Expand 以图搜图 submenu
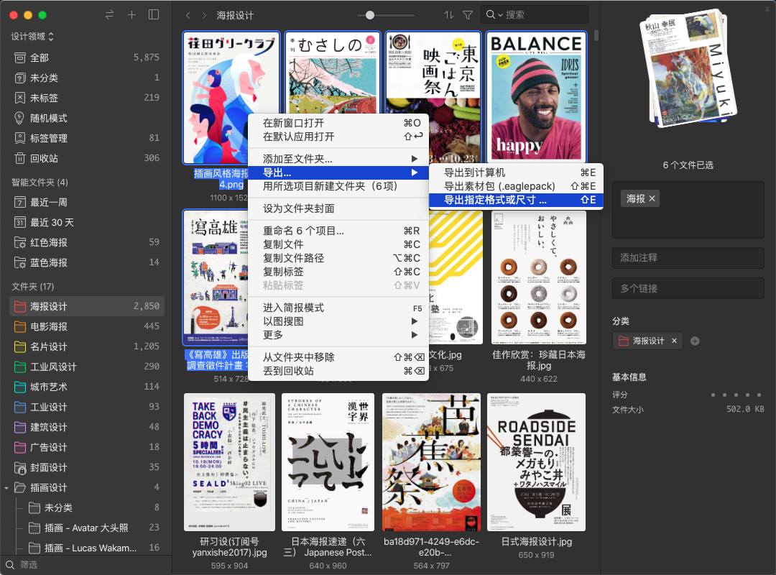Image resolution: width=776 pixels, height=575 pixels. 338,321
